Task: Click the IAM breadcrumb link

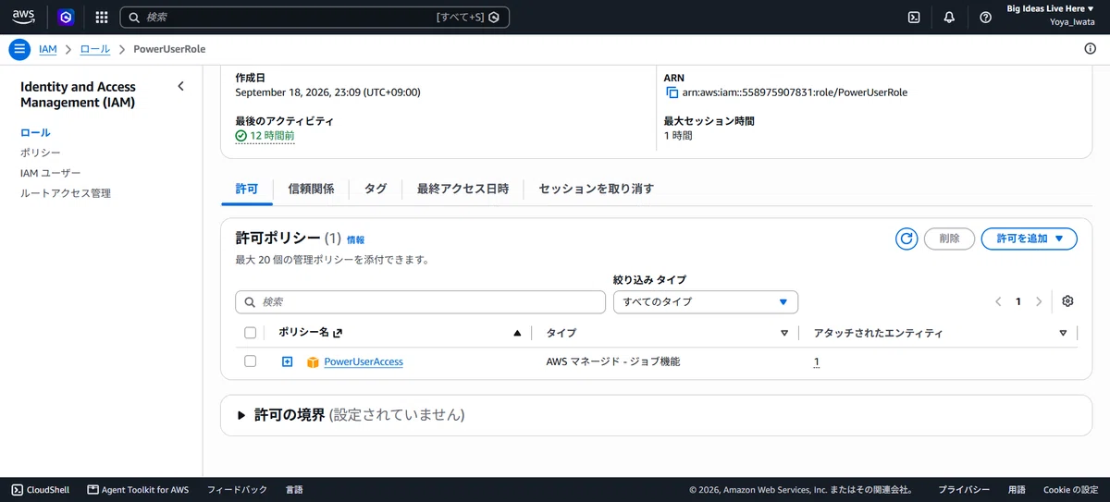Action: [x=48, y=49]
